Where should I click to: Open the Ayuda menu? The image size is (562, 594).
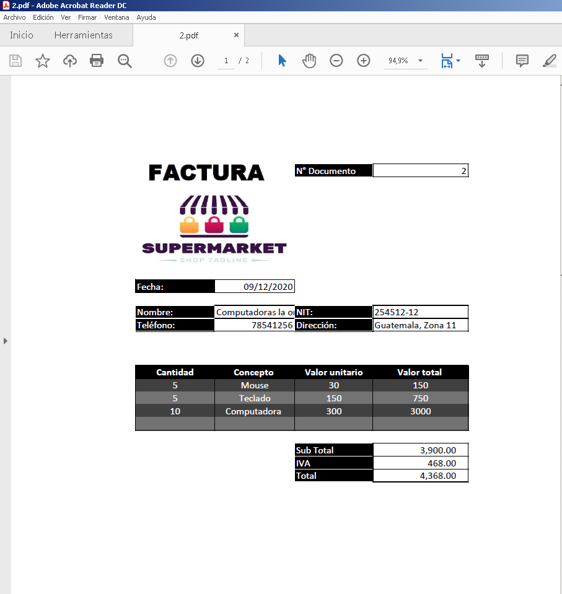point(146,17)
